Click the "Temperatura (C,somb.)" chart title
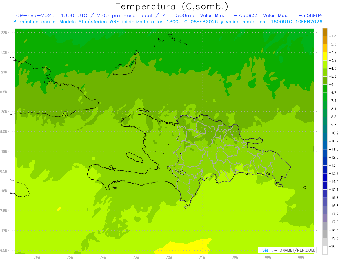Viewport: 338px width, 261px height. point(172,6)
